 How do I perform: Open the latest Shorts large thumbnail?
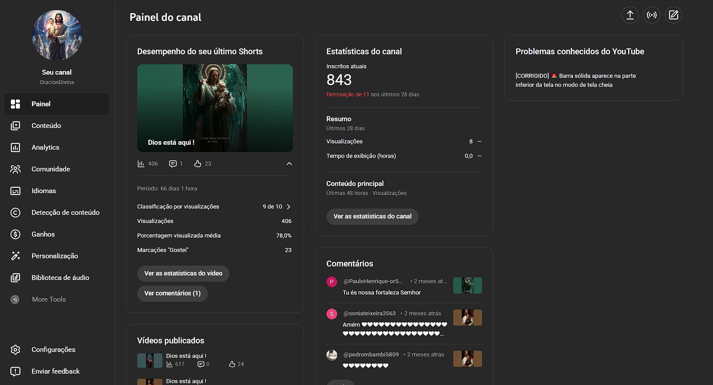(215, 108)
